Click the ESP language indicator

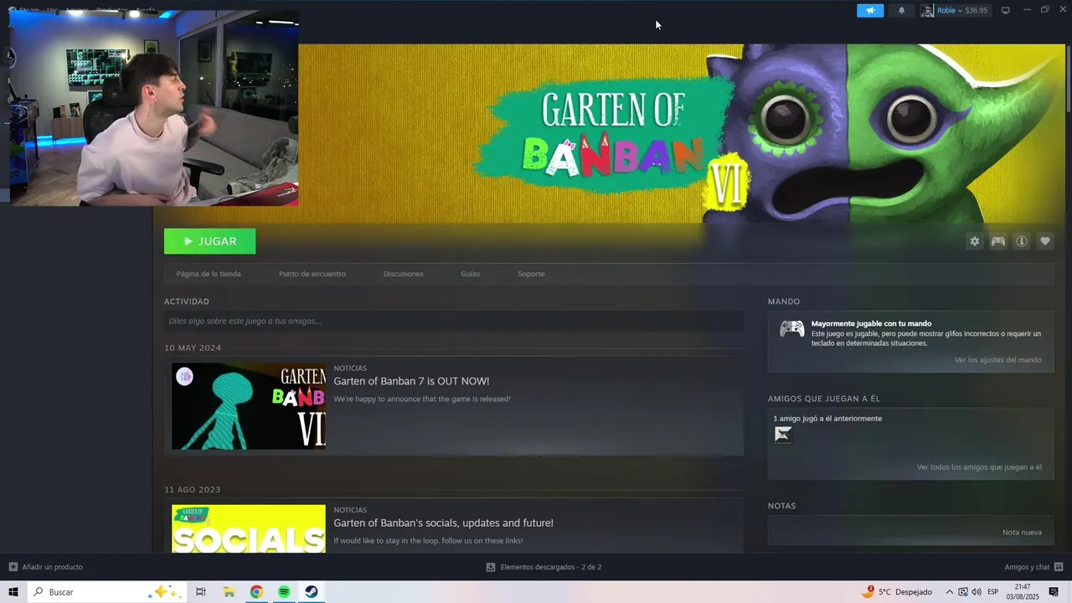pos(993,592)
